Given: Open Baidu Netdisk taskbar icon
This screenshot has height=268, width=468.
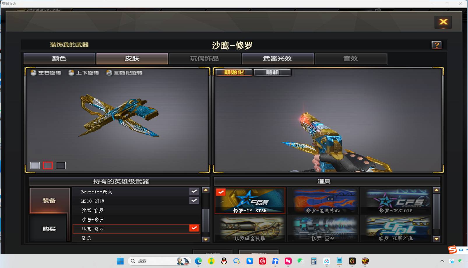Looking at the screenshot, I should 326,261.
